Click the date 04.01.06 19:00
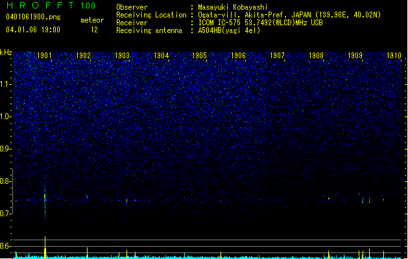 (x=33, y=30)
